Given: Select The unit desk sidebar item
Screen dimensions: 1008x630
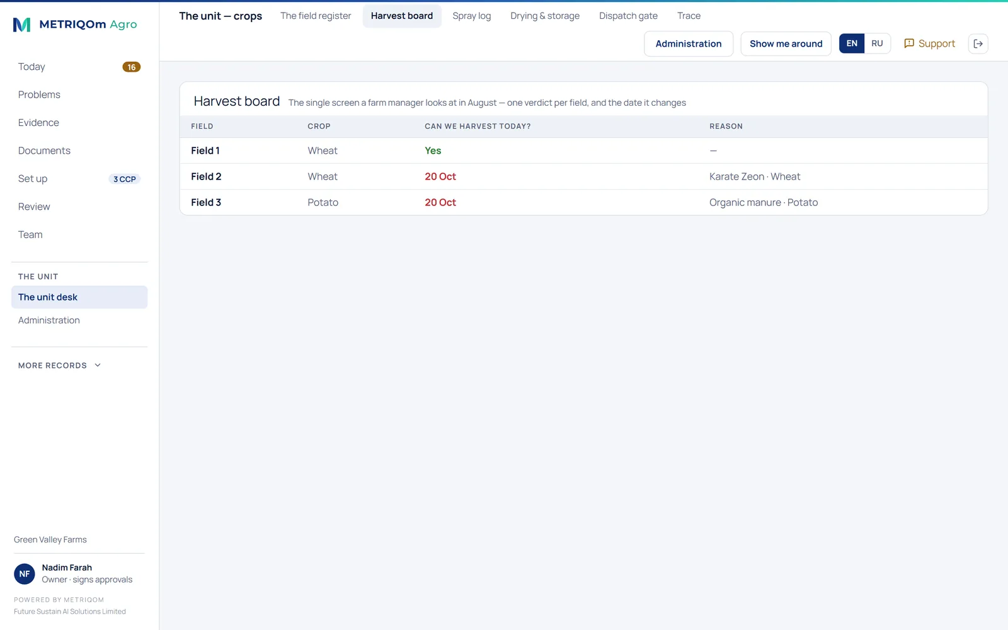Looking at the screenshot, I should click(79, 297).
